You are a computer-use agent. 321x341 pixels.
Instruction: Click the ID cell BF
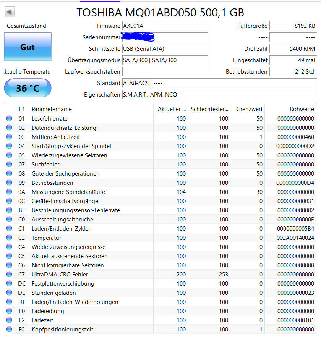click(x=22, y=210)
